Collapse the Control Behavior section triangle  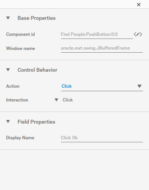[8, 70]
